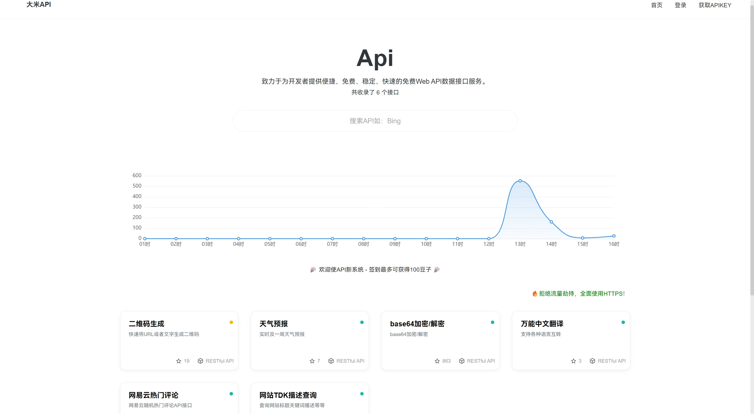Viewport: 754px width, 414px height.
Task: Click the 16时 data point on chart
Action: pyautogui.click(x=614, y=236)
